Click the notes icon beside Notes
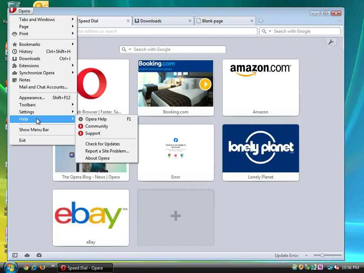364x273 pixels. click(15, 80)
